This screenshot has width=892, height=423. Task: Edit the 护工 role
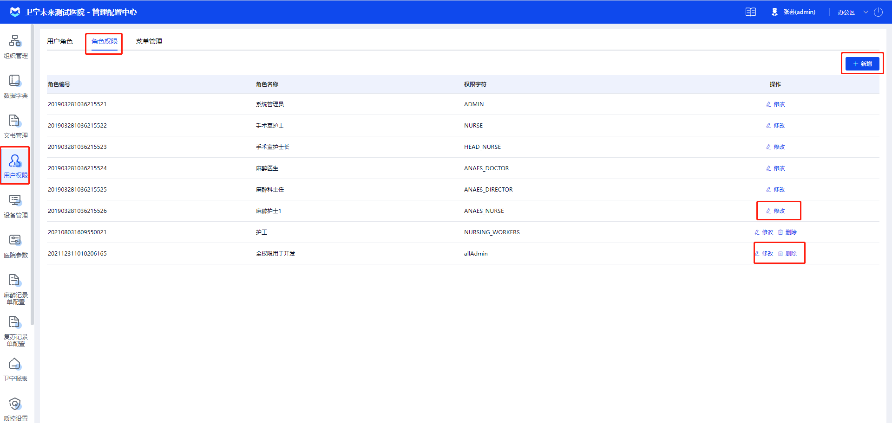764,232
